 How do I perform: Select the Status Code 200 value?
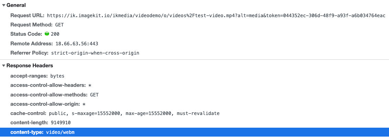click(x=55, y=34)
